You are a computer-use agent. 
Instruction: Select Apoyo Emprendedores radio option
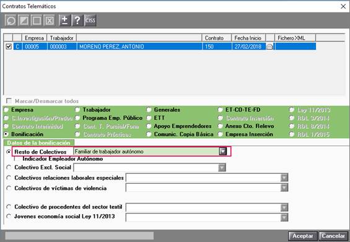tap(149, 126)
